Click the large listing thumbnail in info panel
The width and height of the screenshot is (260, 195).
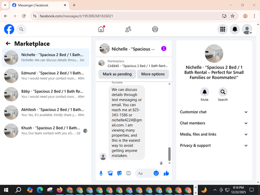(214, 54)
